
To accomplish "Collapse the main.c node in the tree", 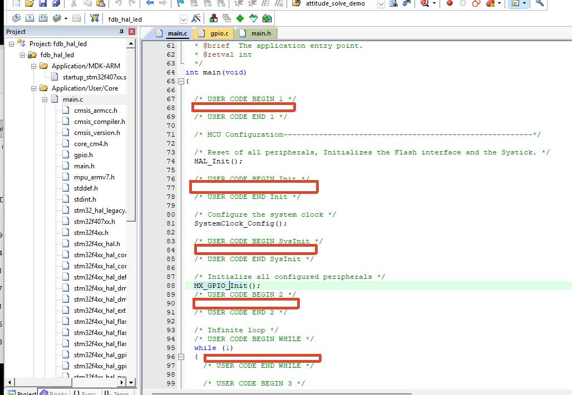I will click(45, 99).
